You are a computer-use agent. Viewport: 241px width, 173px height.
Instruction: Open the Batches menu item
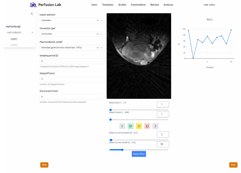click(154, 5)
